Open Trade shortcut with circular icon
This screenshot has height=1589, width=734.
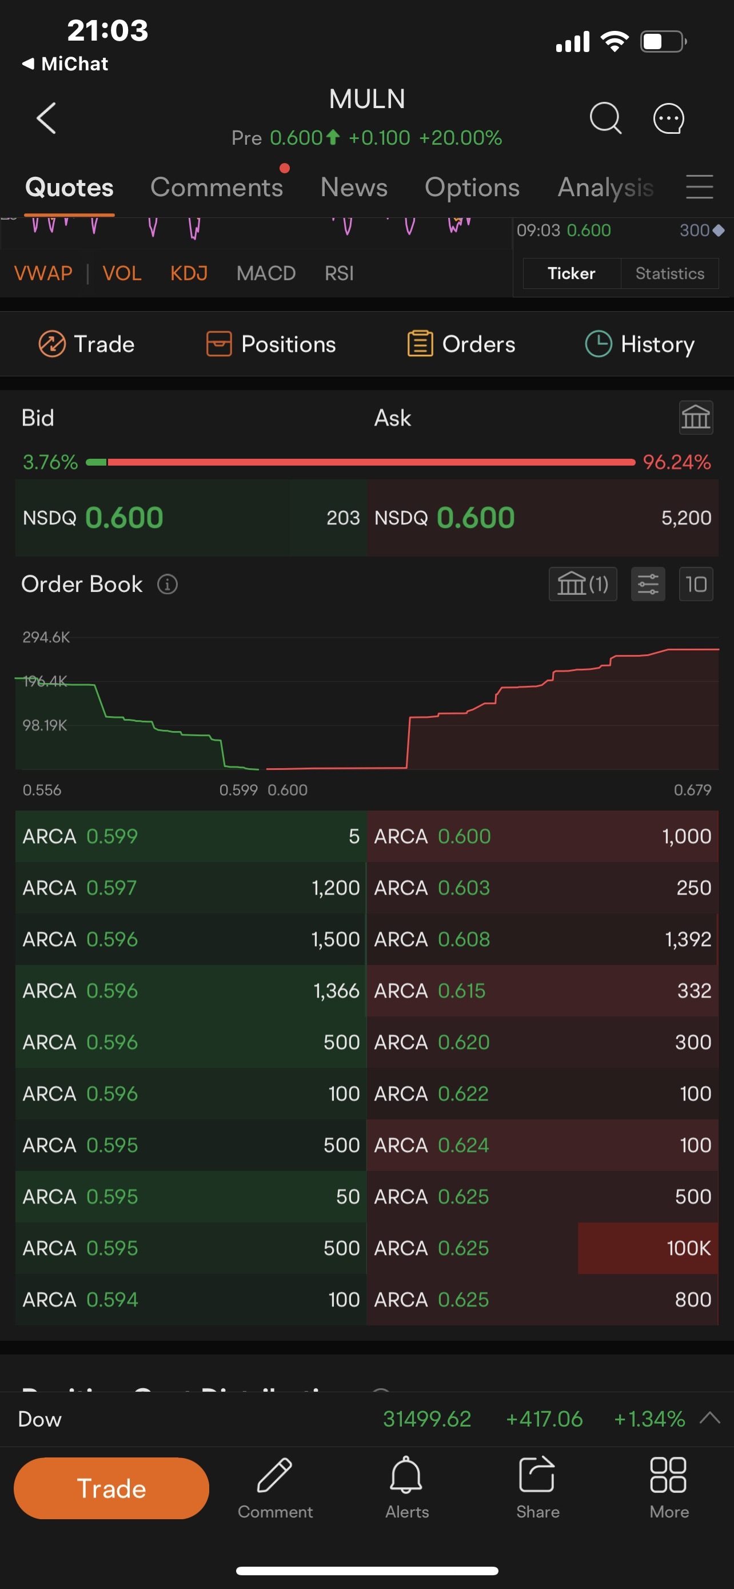point(86,344)
